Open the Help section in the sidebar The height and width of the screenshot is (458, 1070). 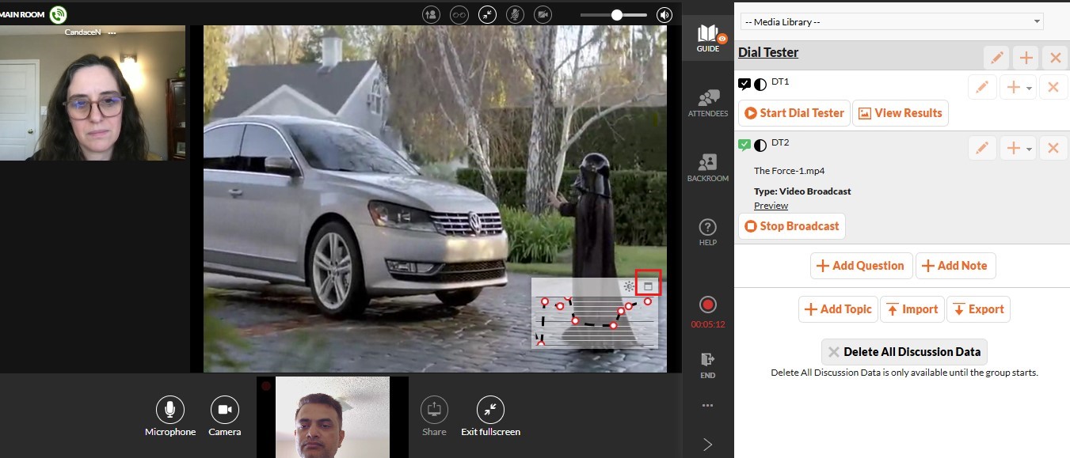click(x=708, y=233)
